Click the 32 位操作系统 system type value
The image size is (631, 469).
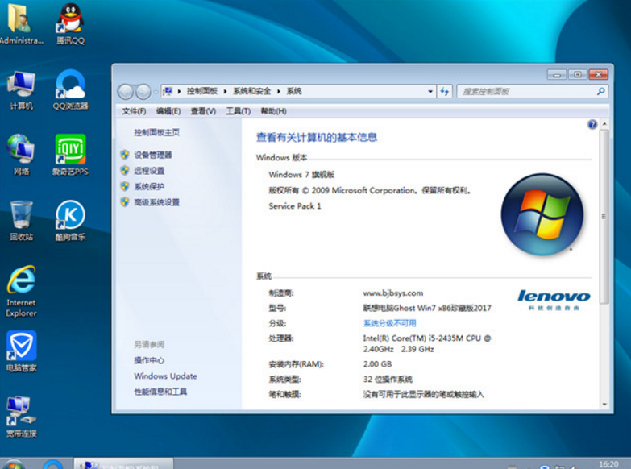[388, 380]
